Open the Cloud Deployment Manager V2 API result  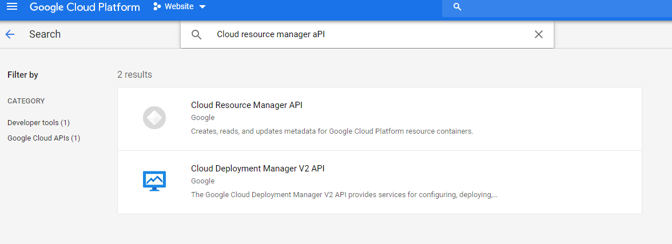(x=257, y=169)
